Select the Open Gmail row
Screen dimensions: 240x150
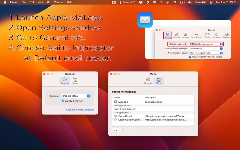point(153,116)
